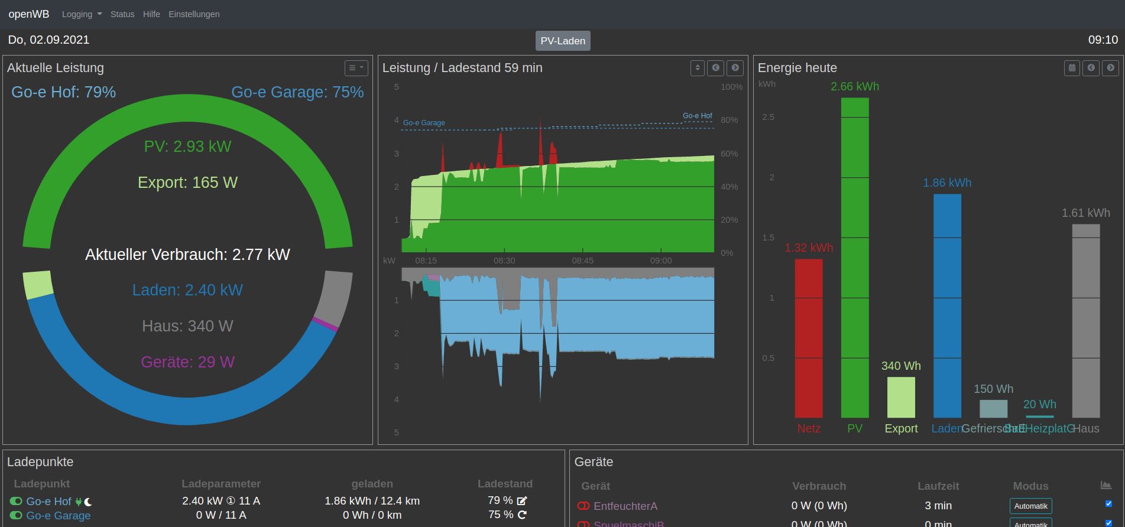
Task: Open the Logging dropdown menu
Action: pyautogui.click(x=82, y=14)
